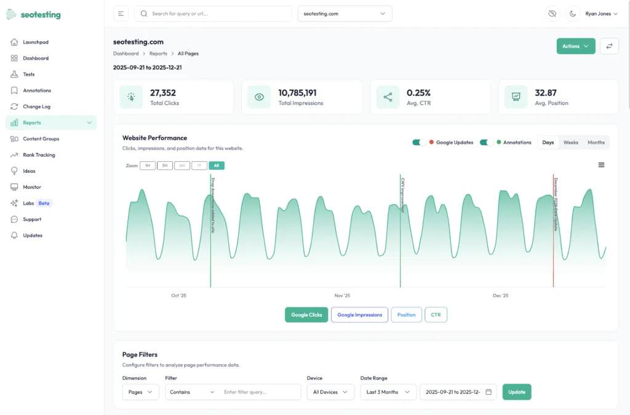Image resolution: width=630 pixels, height=415 pixels.
Task: Click the Update button in Page Filters
Action: point(517,392)
